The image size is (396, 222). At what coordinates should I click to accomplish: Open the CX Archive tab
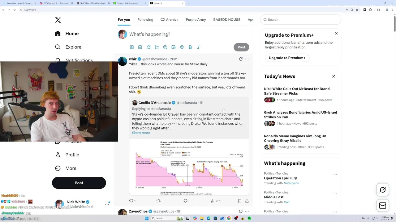click(x=169, y=19)
